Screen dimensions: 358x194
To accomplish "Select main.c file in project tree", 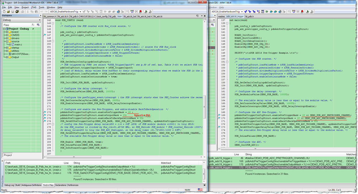I will pyautogui.click(x=18, y=45).
